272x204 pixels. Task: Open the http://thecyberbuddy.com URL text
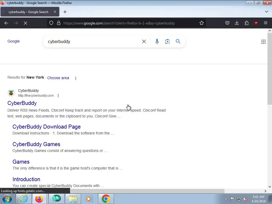coord(36,96)
